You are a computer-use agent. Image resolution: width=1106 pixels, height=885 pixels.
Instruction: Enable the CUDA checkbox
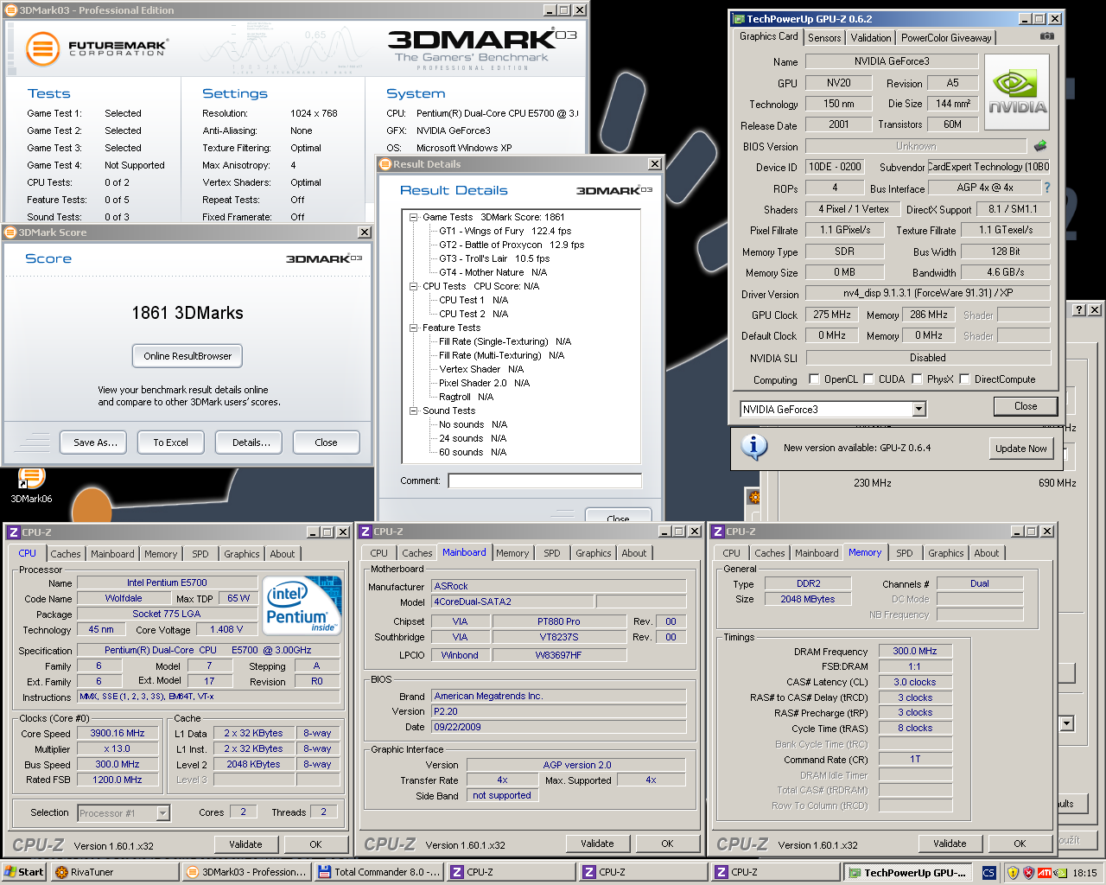[x=868, y=379]
